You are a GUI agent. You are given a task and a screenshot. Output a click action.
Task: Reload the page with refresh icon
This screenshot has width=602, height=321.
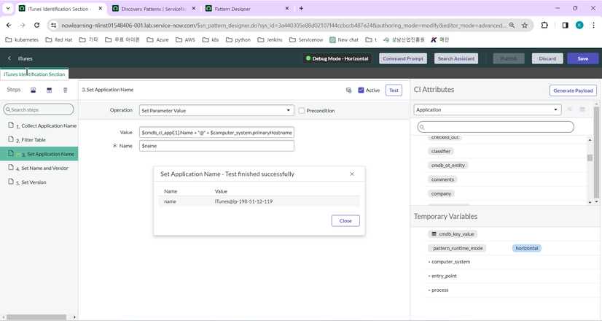pyautogui.click(x=37, y=26)
